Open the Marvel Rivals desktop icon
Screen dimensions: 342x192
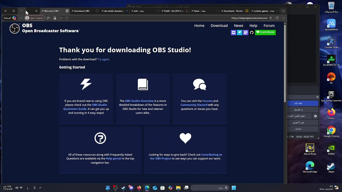click(310, 150)
